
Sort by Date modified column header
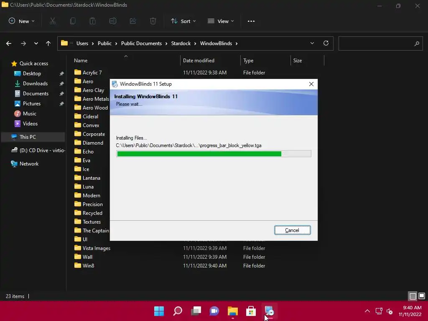coord(199,61)
